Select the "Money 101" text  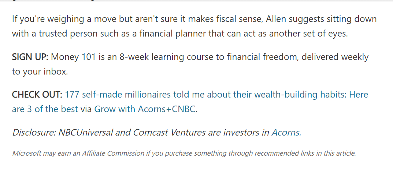click(74, 57)
